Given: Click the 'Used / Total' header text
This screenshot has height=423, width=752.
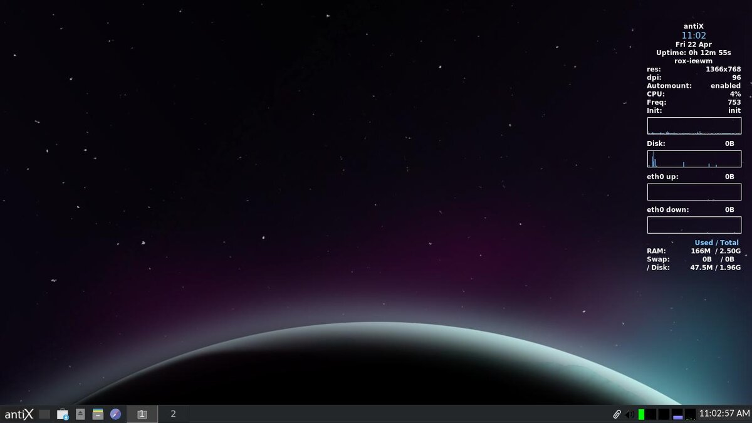Looking at the screenshot, I should point(716,243).
